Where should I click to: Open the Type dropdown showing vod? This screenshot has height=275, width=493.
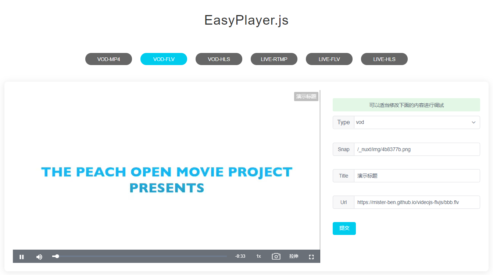(x=417, y=122)
